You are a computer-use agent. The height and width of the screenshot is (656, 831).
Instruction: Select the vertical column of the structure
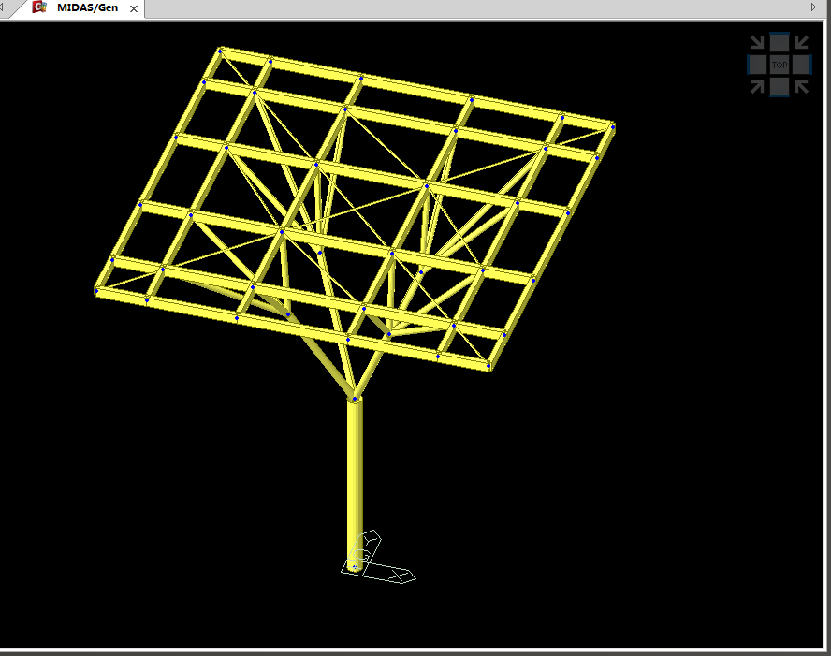point(355,477)
